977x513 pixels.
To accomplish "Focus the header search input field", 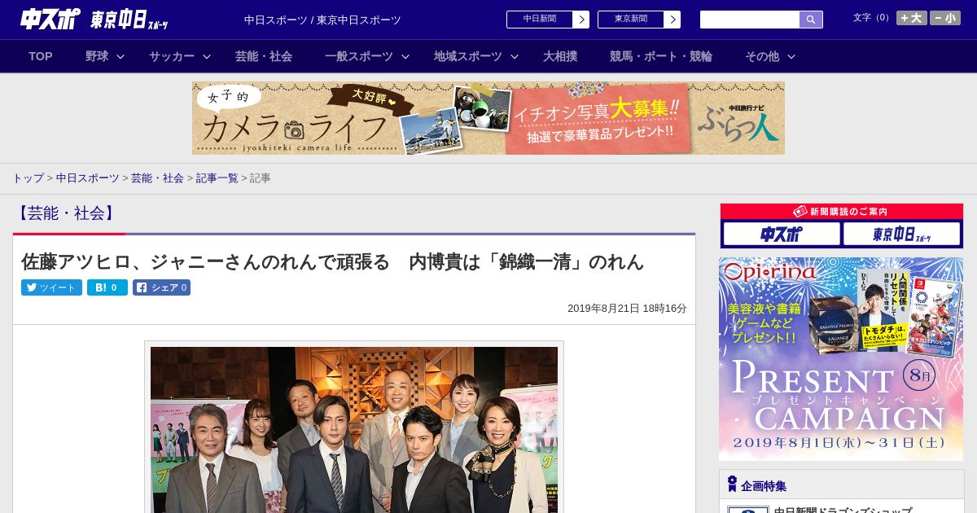I will pyautogui.click(x=750, y=20).
